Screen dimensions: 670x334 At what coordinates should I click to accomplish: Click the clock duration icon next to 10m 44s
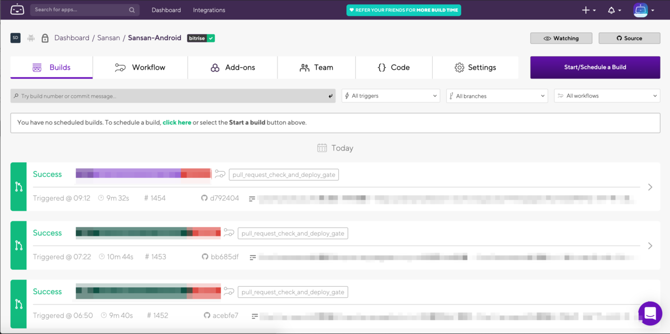point(102,256)
